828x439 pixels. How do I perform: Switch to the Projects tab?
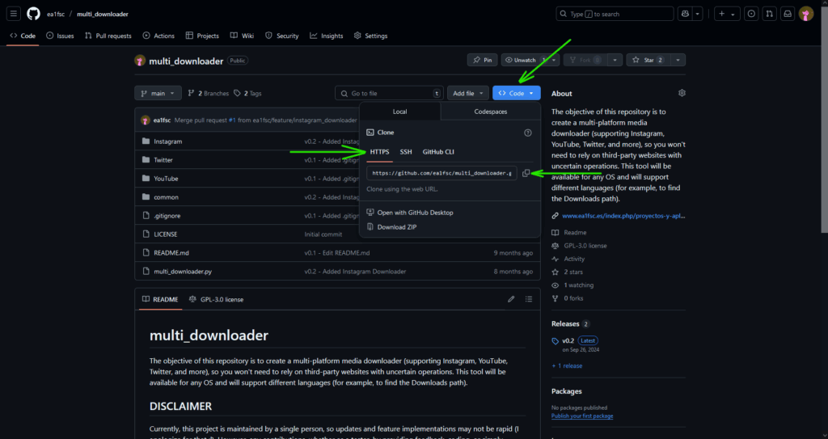coord(202,36)
